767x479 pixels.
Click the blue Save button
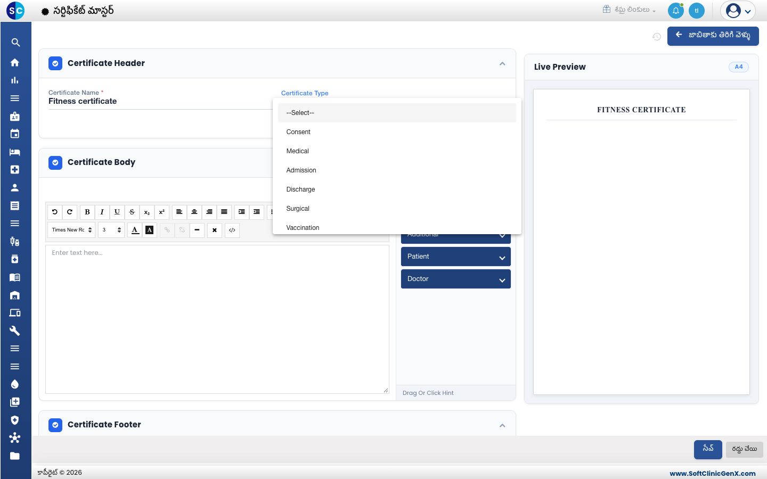coord(708,449)
